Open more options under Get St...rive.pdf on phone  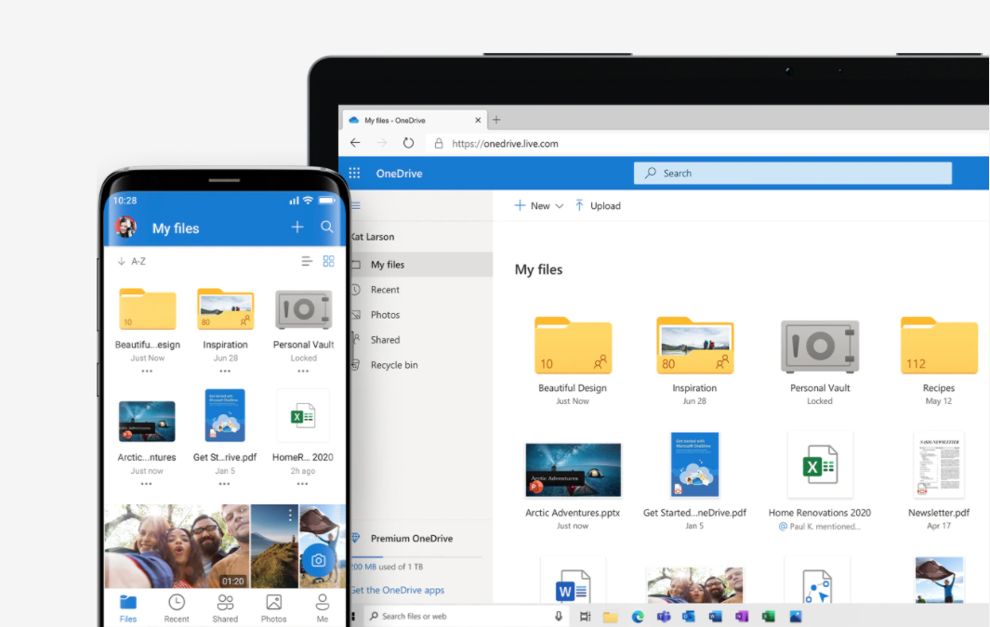tap(224, 485)
